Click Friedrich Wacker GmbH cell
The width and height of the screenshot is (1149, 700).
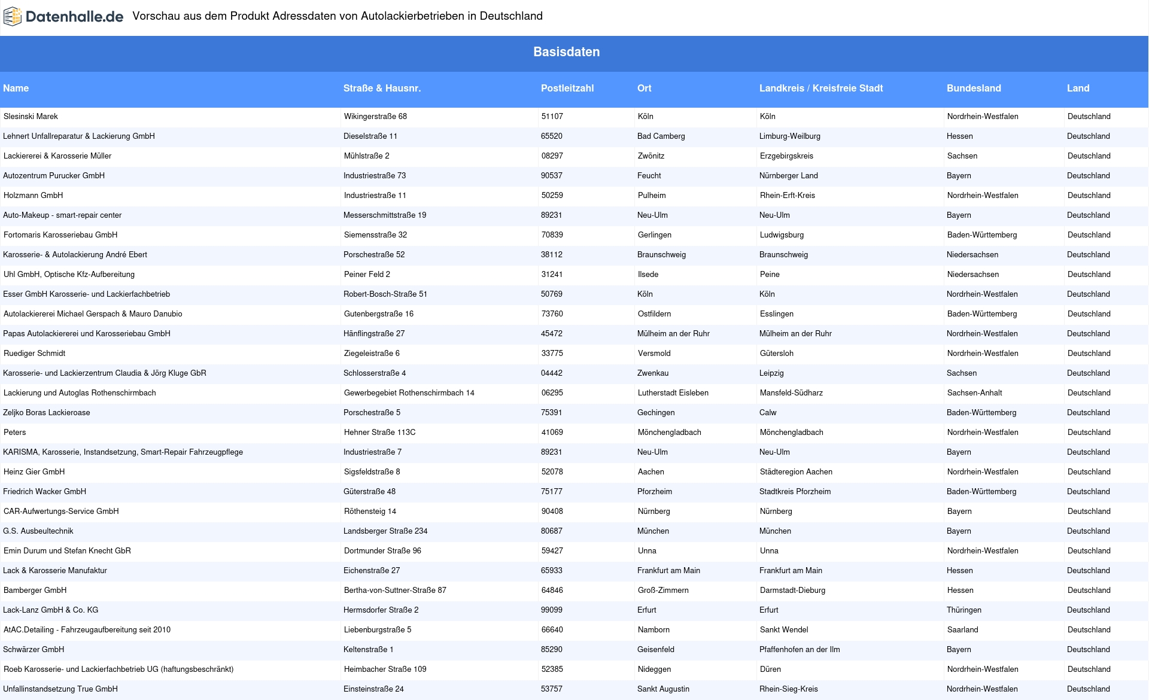click(x=44, y=492)
